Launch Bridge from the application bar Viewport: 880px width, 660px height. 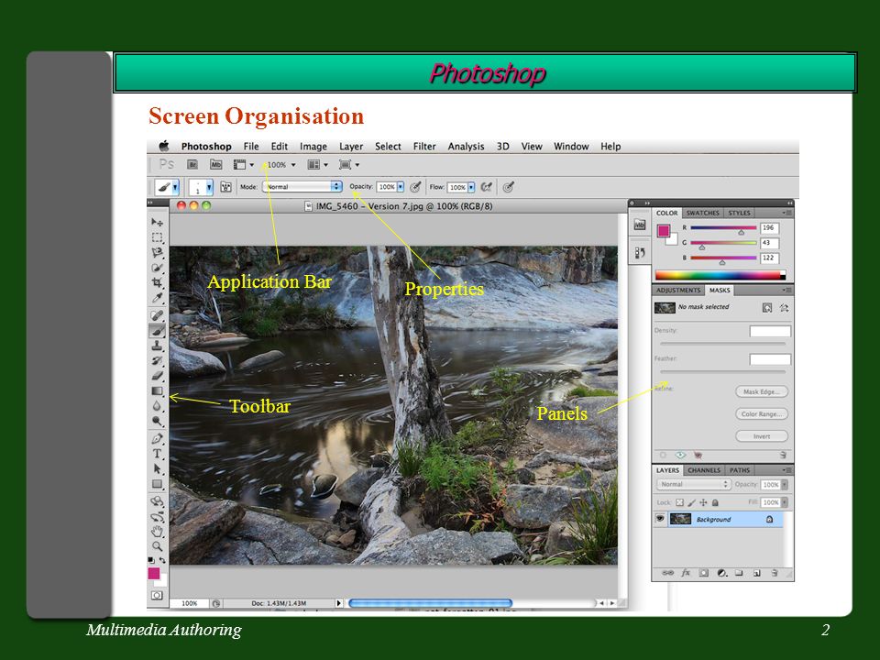point(192,164)
